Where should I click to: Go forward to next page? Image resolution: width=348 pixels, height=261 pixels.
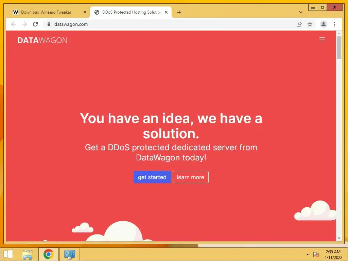(24, 24)
